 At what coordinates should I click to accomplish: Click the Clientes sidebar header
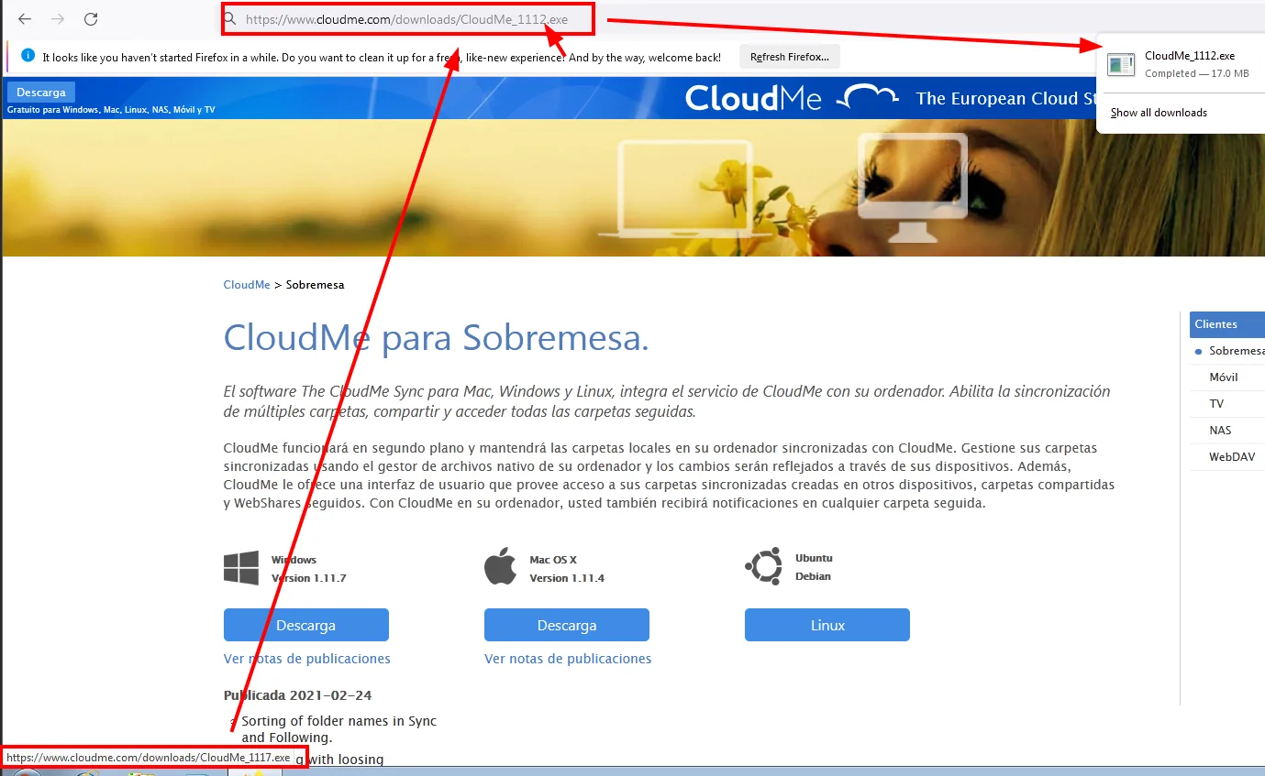1227,324
